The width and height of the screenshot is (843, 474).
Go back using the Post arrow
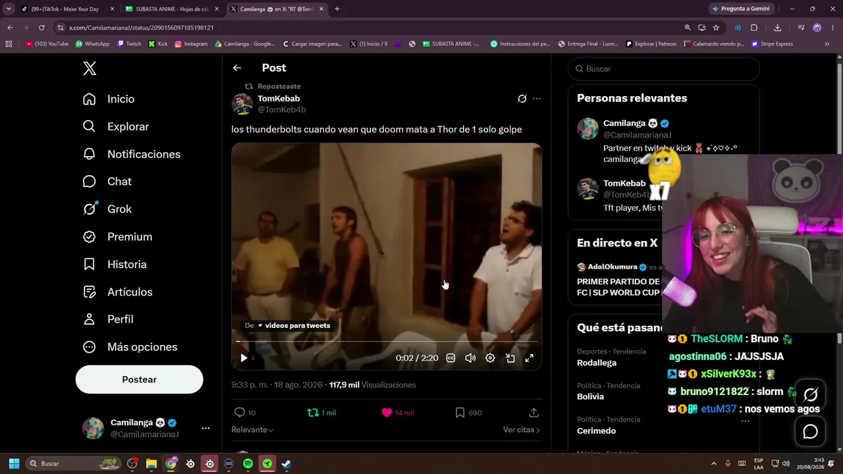click(x=237, y=68)
